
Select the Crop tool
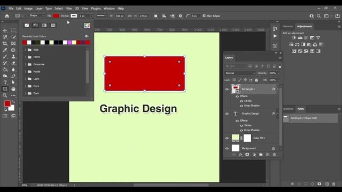click(x=5, y=44)
